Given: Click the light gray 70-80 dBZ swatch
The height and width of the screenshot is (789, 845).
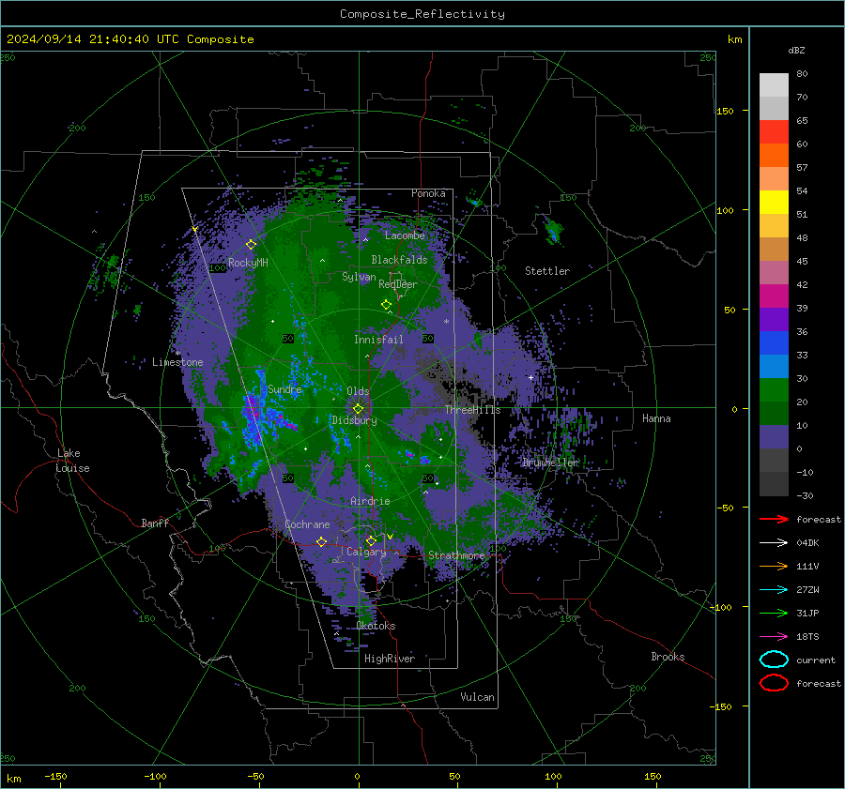Looking at the screenshot, I should [774, 85].
